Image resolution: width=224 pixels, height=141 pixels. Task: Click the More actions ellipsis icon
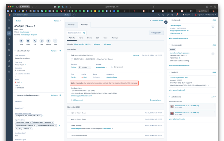coord(55,41)
